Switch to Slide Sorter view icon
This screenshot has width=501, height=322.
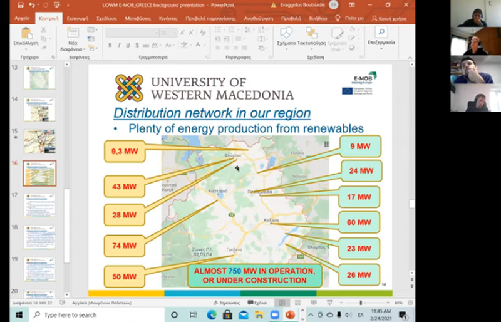point(298,303)
